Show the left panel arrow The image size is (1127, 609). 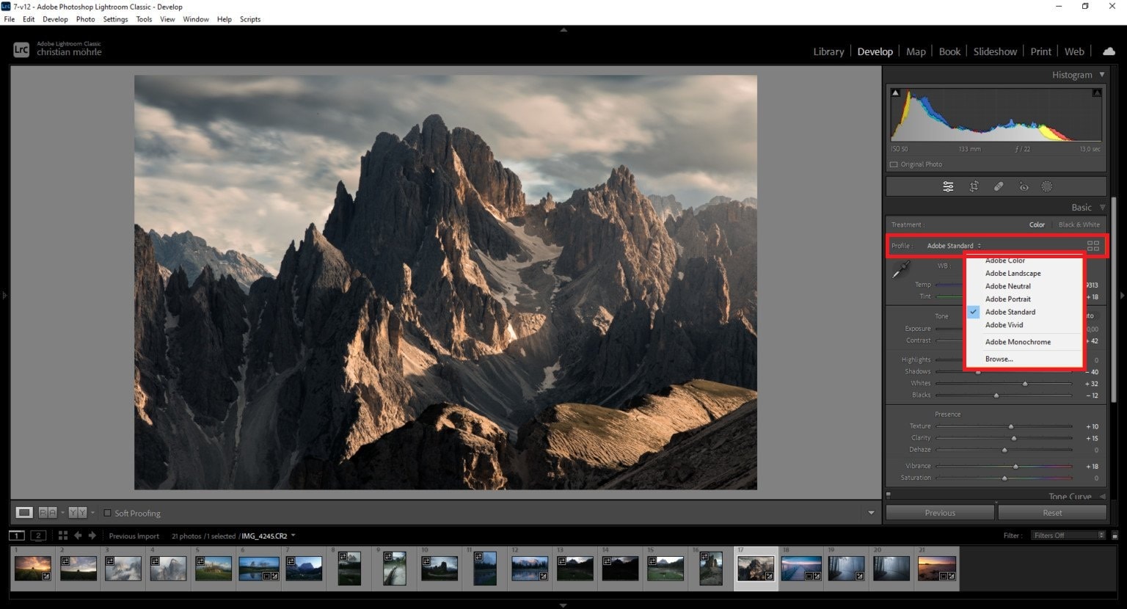point(4,296)
